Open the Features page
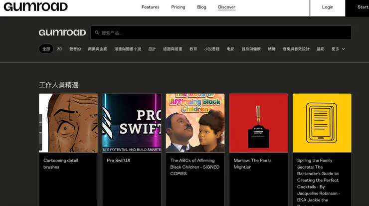Screen dimensions: 369x206 (151, 7)
